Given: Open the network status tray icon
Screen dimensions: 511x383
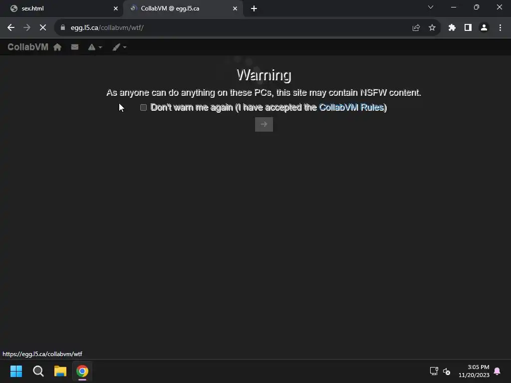Looking at the screenshot, I should click(x=434, y=371).
